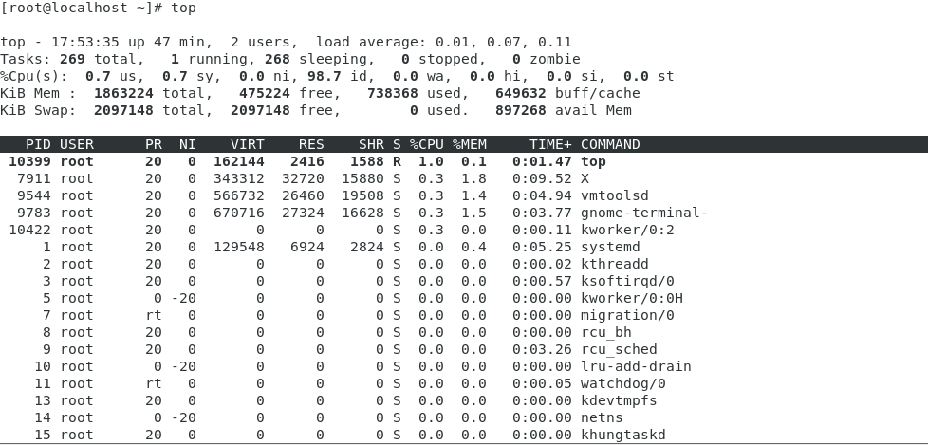This screenshot has width=928, height=445.
Task: Click the 'lru-add-drain' process name
Action: click(637, 367)
